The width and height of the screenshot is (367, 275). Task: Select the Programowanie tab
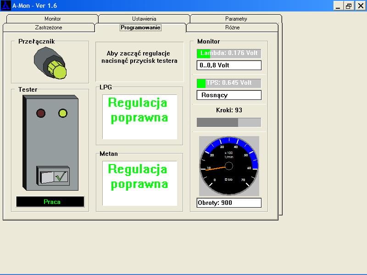140,27
